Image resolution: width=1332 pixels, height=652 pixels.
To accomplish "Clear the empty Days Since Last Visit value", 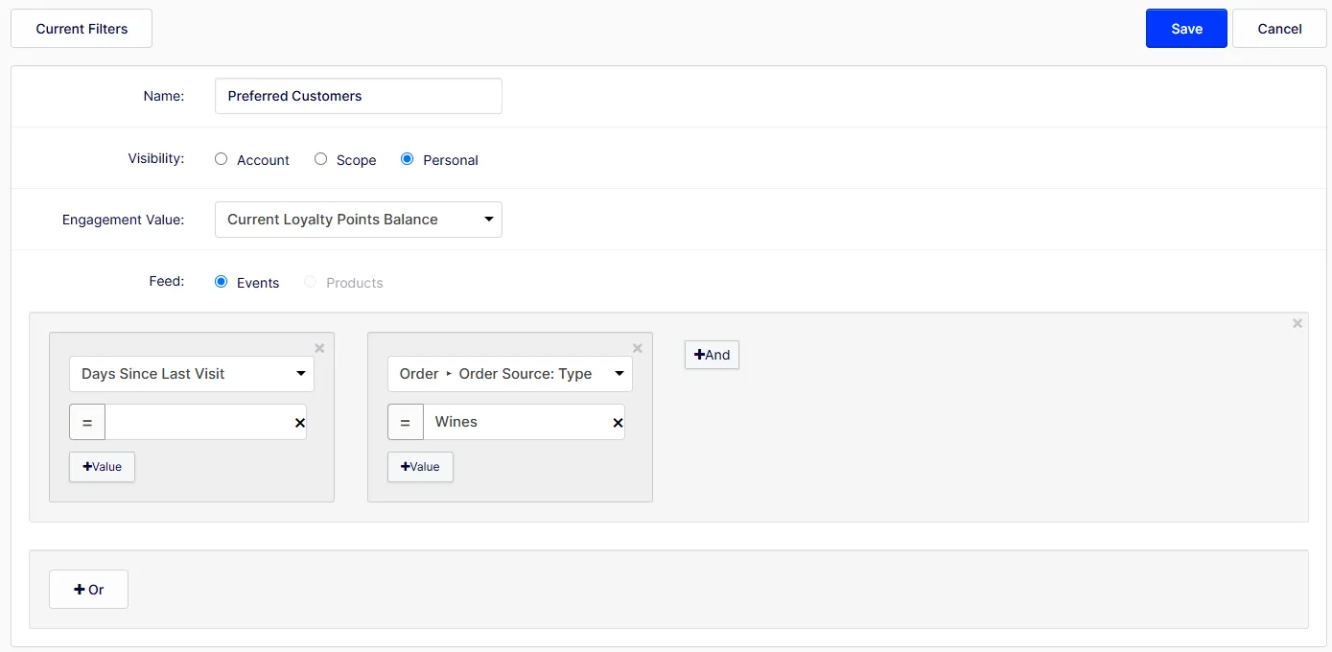I will (299, 422).
